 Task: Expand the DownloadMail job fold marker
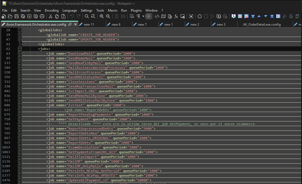coord(20,54)
